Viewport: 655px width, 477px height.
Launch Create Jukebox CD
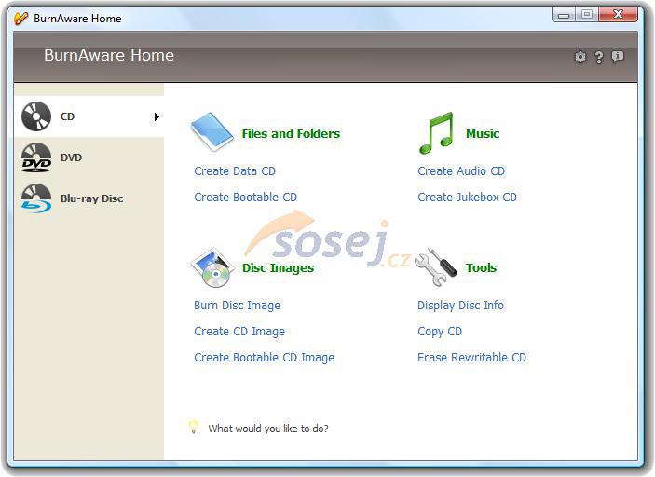468,198
